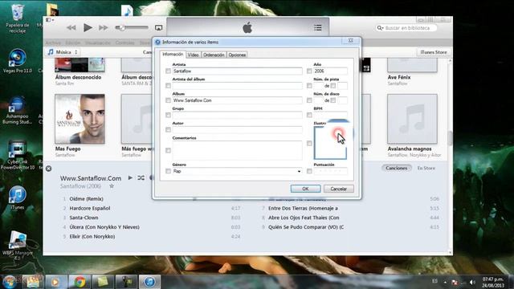The image size is (514, 289).
Task: Tick the Álbum field checkbox
Action: (x=168, y=100)
